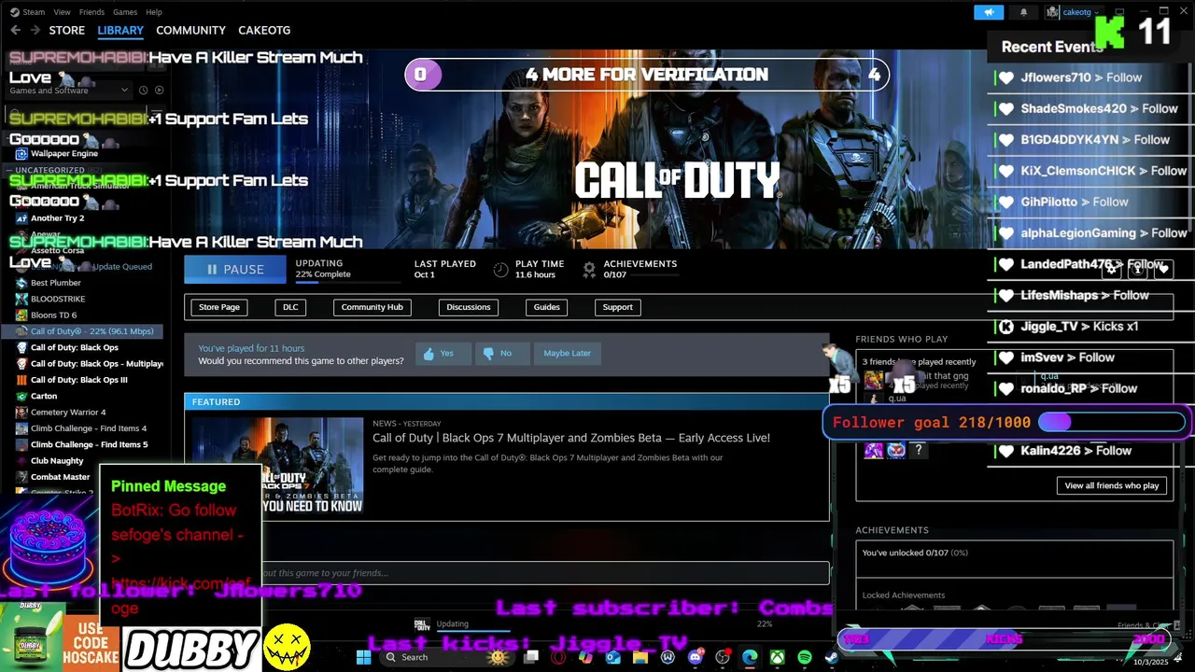Open Xbox app from taskbar

[x=777, y=657]
